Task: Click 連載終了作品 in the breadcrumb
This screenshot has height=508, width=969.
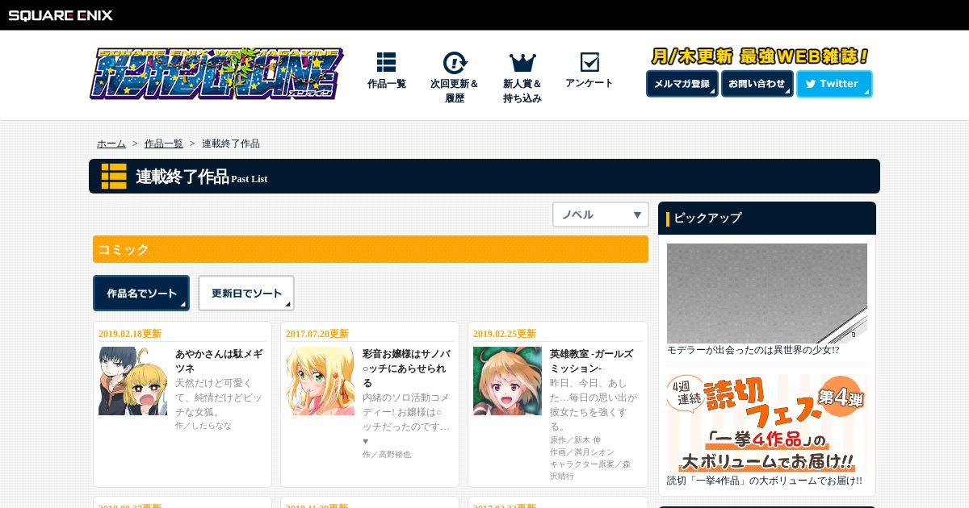Action: coord(231,144)
